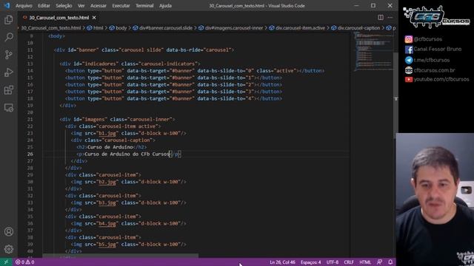The height and width of the screenshot is (266, 474).
Task: Open the Explorer view in activity bar
Action: 9,20
